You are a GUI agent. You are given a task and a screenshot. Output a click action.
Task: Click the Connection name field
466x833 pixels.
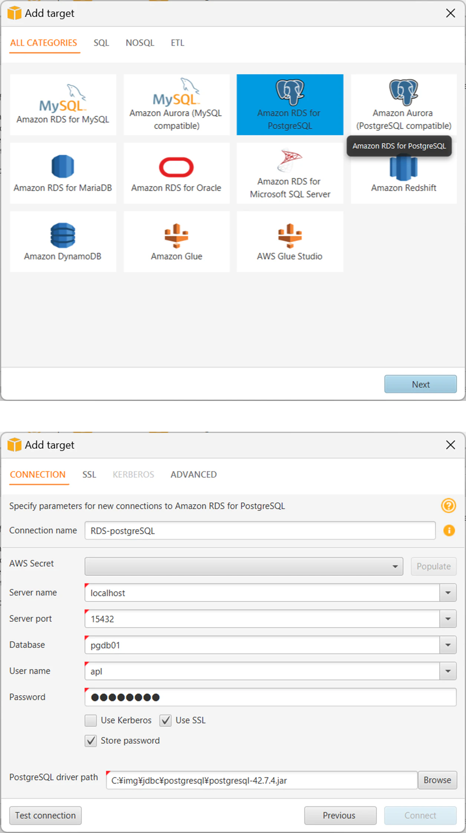coord(260,531)
